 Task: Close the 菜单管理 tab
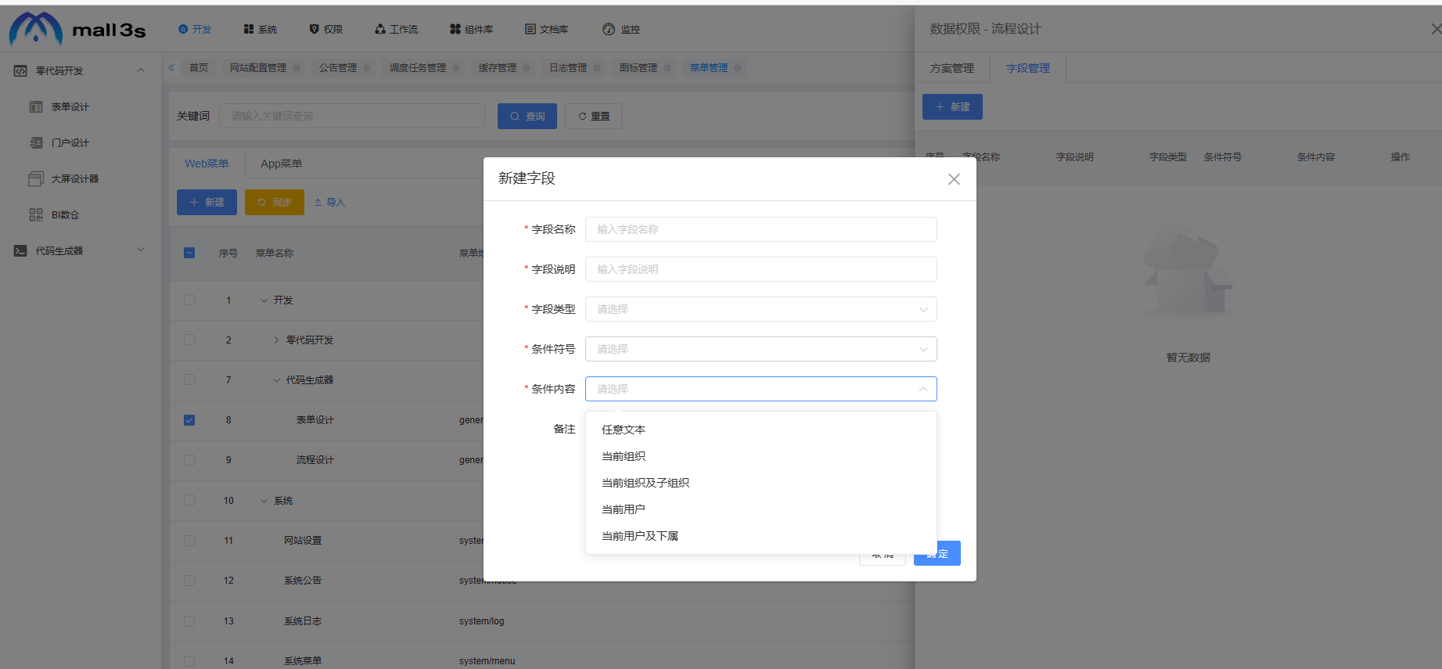[738, 68]
